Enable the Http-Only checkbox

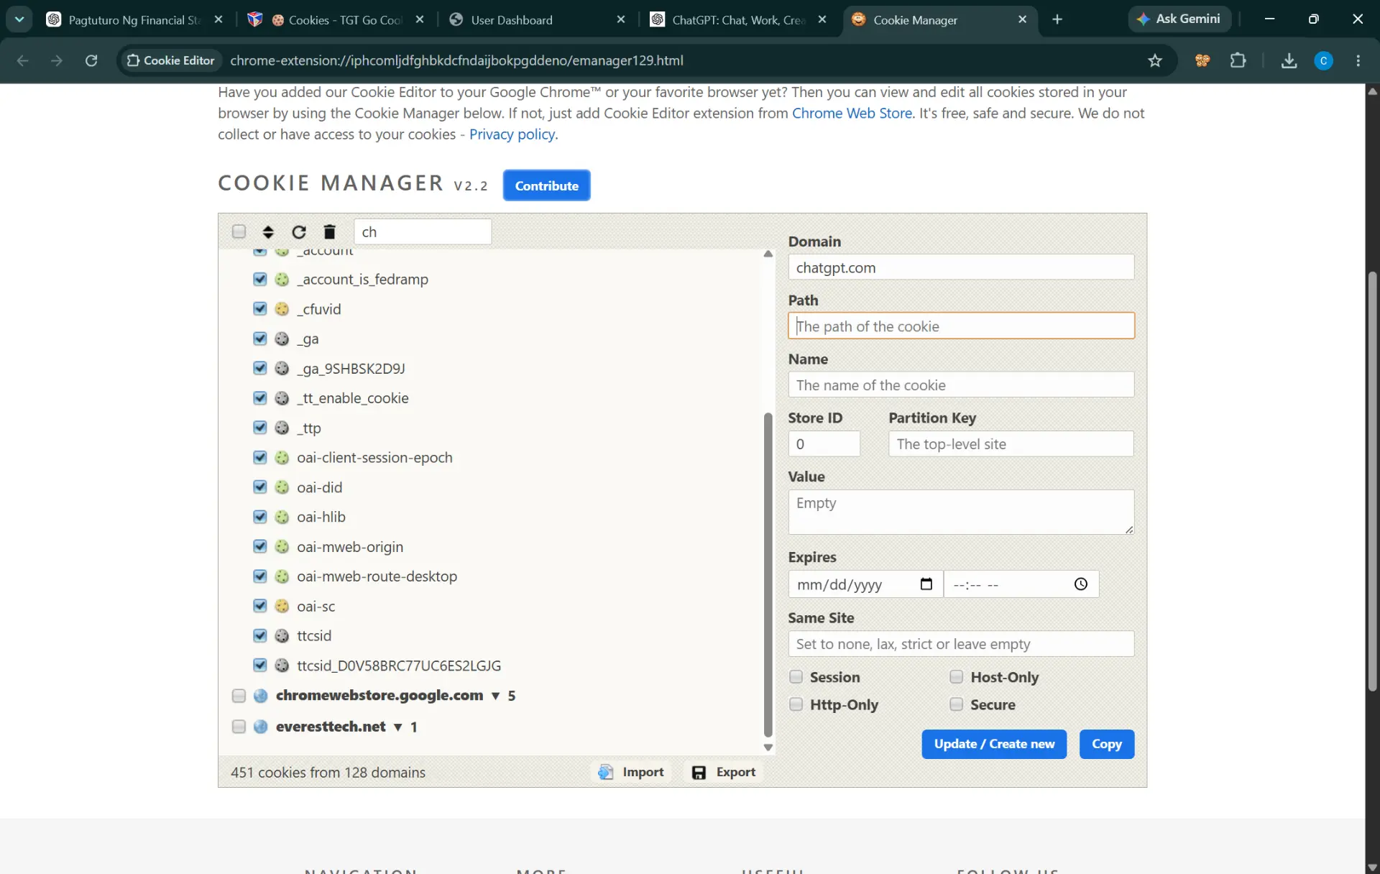coord(796,704)
